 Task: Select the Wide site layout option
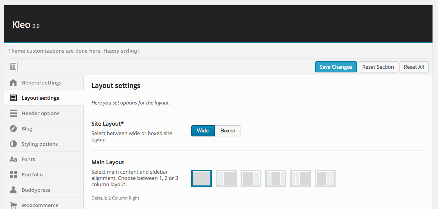(203, 131)
